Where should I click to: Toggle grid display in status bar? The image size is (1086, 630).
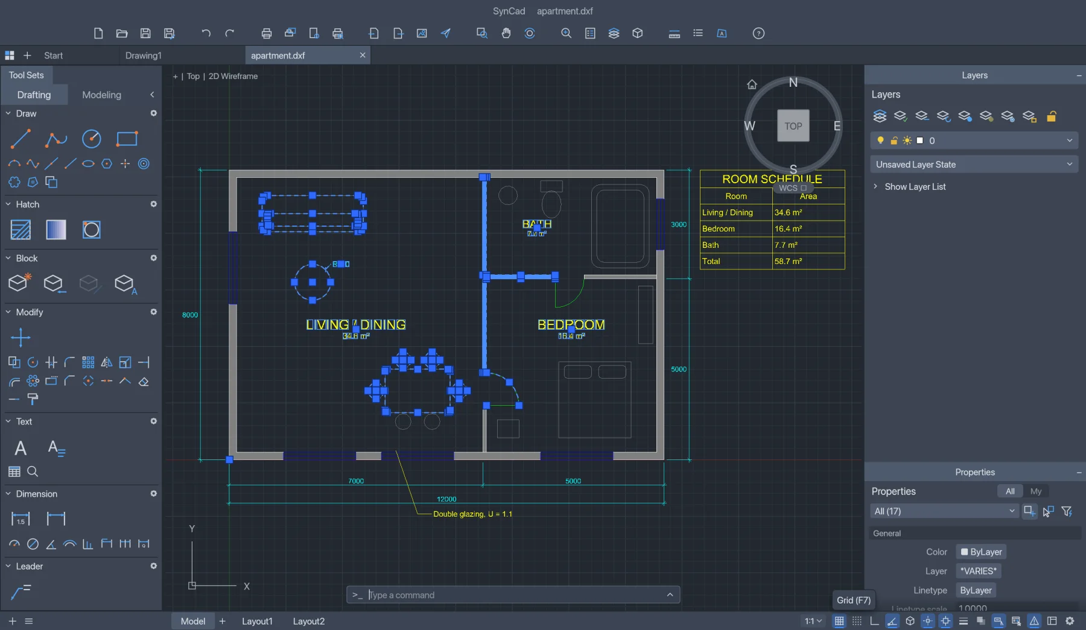click(839, 621)
